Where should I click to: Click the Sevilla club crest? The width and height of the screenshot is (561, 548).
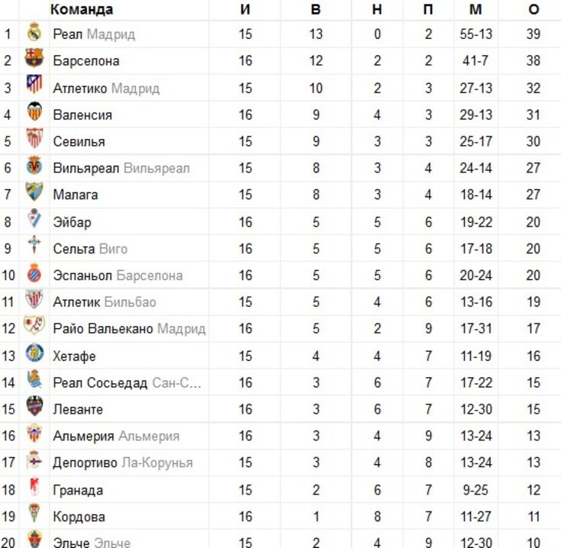[34, 138]
